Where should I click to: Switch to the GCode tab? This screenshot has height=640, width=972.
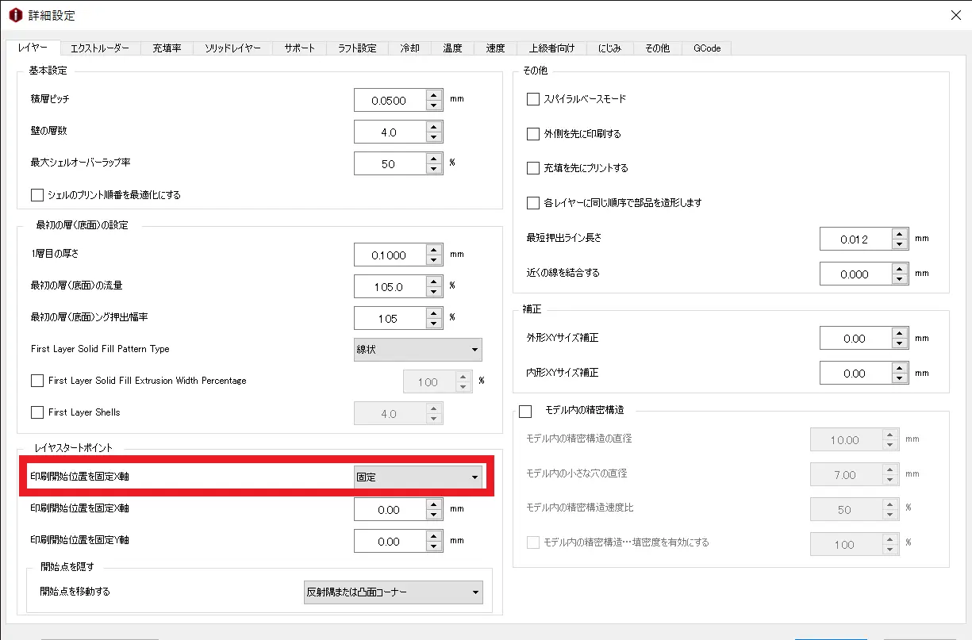pos(707,48)
